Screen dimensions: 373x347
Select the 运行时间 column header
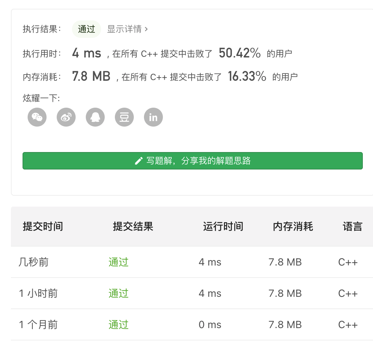[223, 227]
